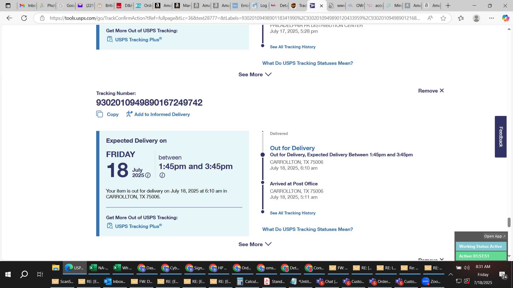
Task: Show hidden system tray icons
Action: coord(450,274)
